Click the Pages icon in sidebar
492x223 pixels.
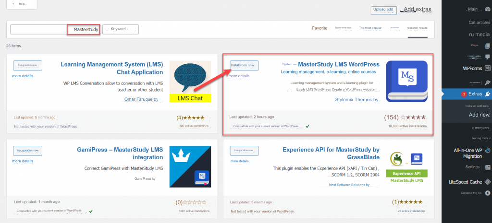pyautogui.click(x=487, y=46)
